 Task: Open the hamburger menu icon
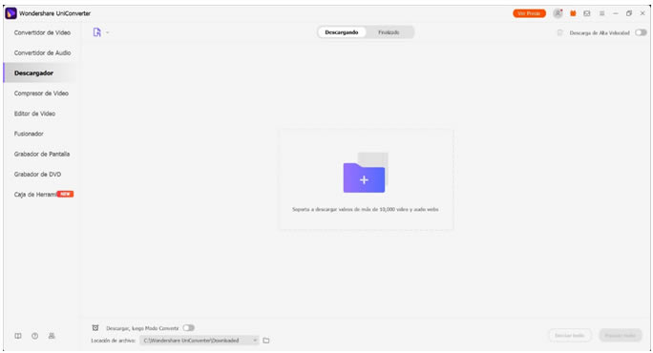click(601, 13)
